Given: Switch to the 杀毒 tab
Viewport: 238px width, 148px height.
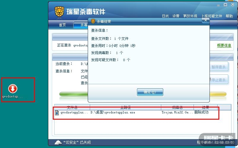Looking at the screenshot, I should pyautogui.click(x=81, y=25).
